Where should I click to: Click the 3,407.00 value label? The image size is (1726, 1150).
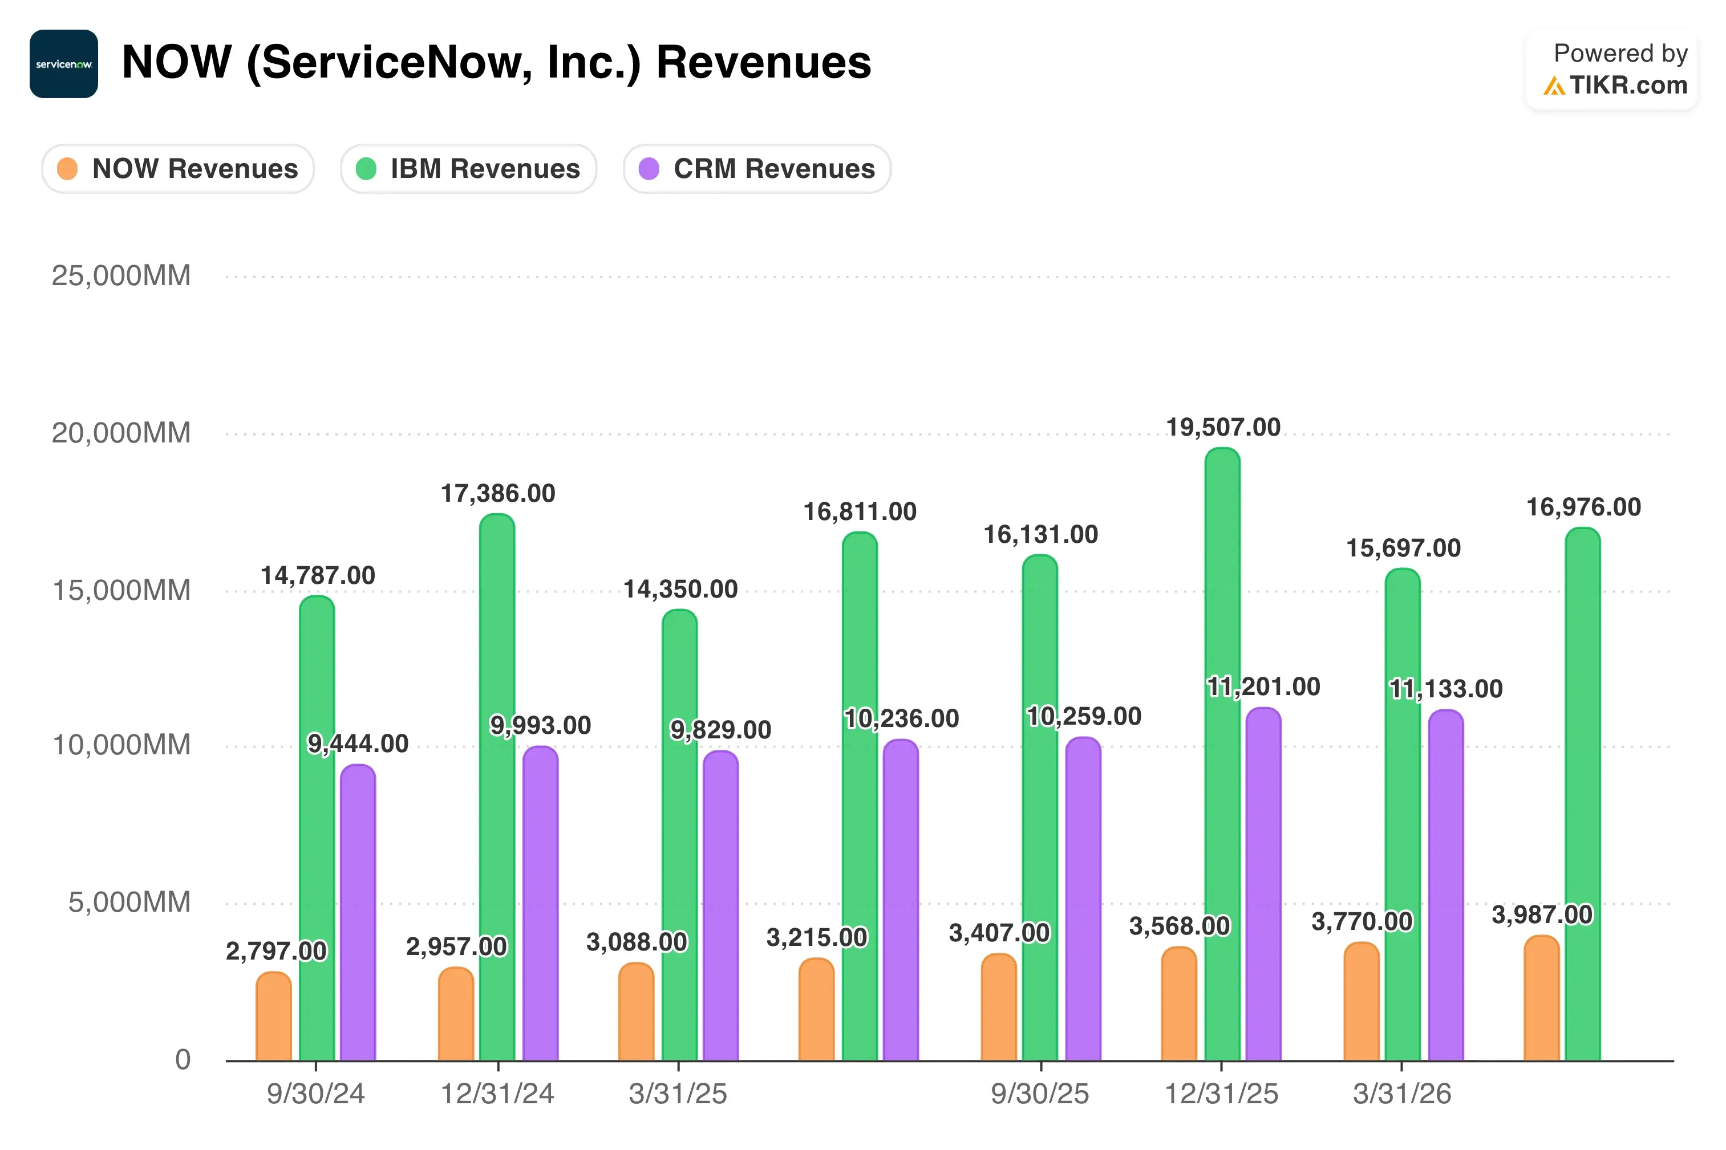tap(1000, 933)
